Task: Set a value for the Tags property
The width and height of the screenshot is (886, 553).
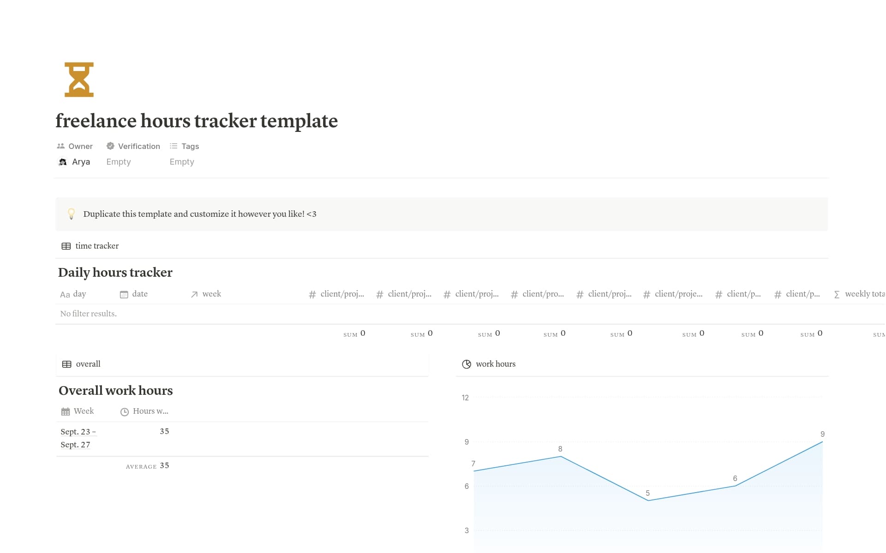Action: 181,161
